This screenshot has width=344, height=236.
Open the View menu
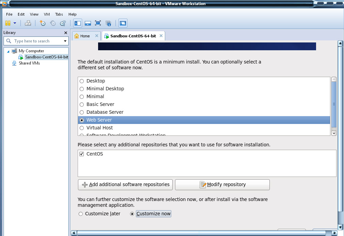tap(34, 14)
